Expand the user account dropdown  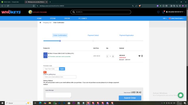175,12
